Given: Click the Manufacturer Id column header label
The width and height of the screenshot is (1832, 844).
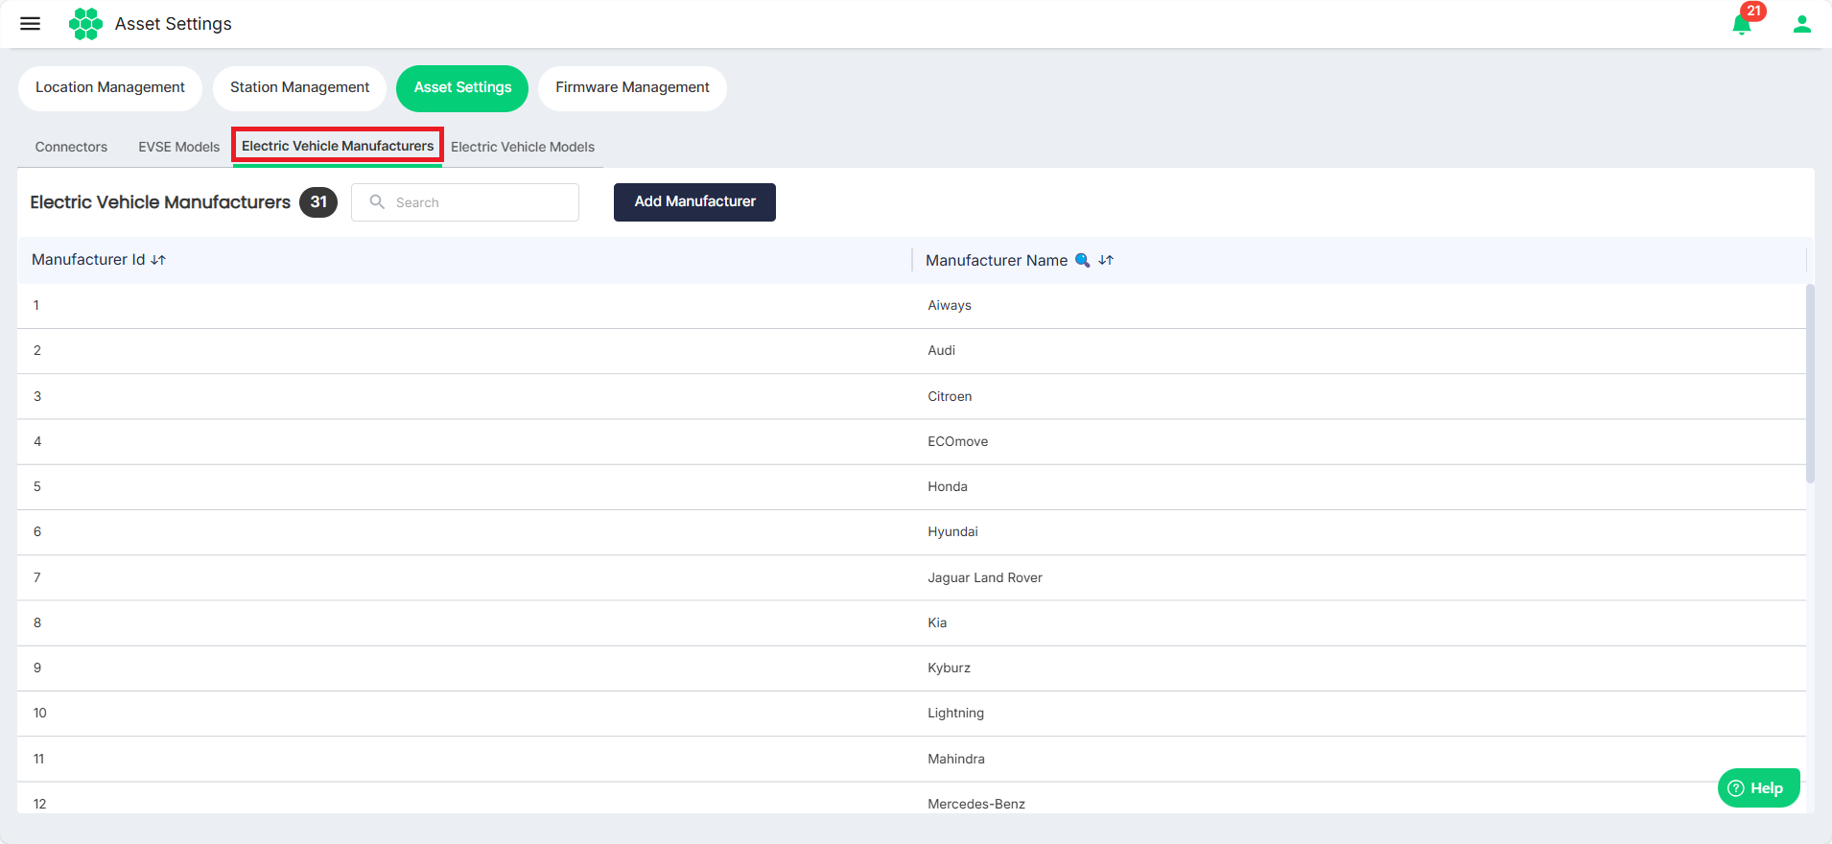Looking at the screenshot, I should [88, 260].
